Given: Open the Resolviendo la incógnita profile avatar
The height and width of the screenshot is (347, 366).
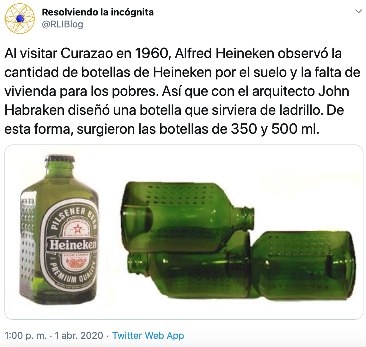Looking at the screenshot, I should click(20, 18).
